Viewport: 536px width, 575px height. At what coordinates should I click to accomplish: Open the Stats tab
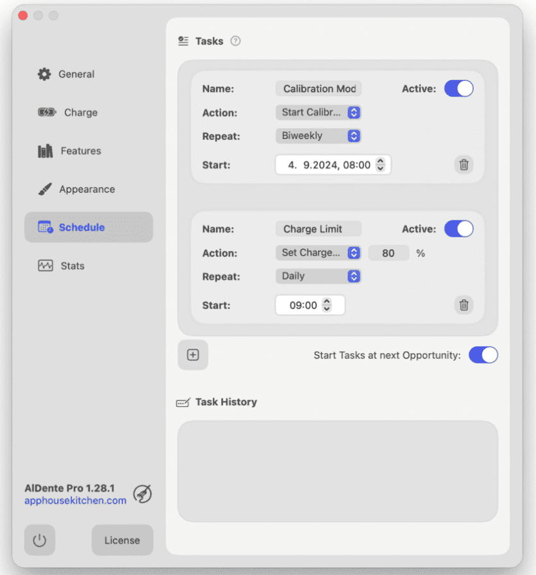tap(61, 265)
